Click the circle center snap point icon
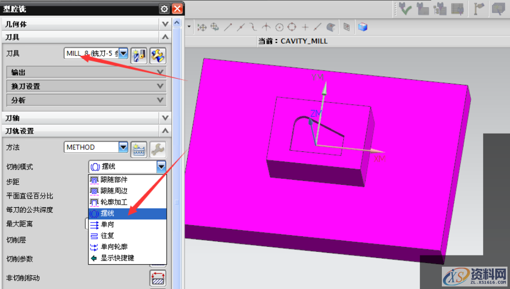Image resolution: width=510 pixels, height=289 pixels. point(279,27)
